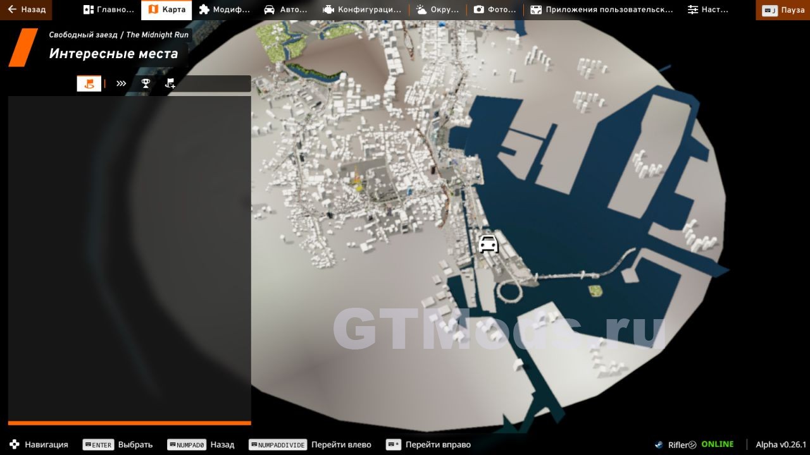Viewport: 810px width, 455px height.
Task: Select the Карта tab
Action: click(x=166, y=9)
